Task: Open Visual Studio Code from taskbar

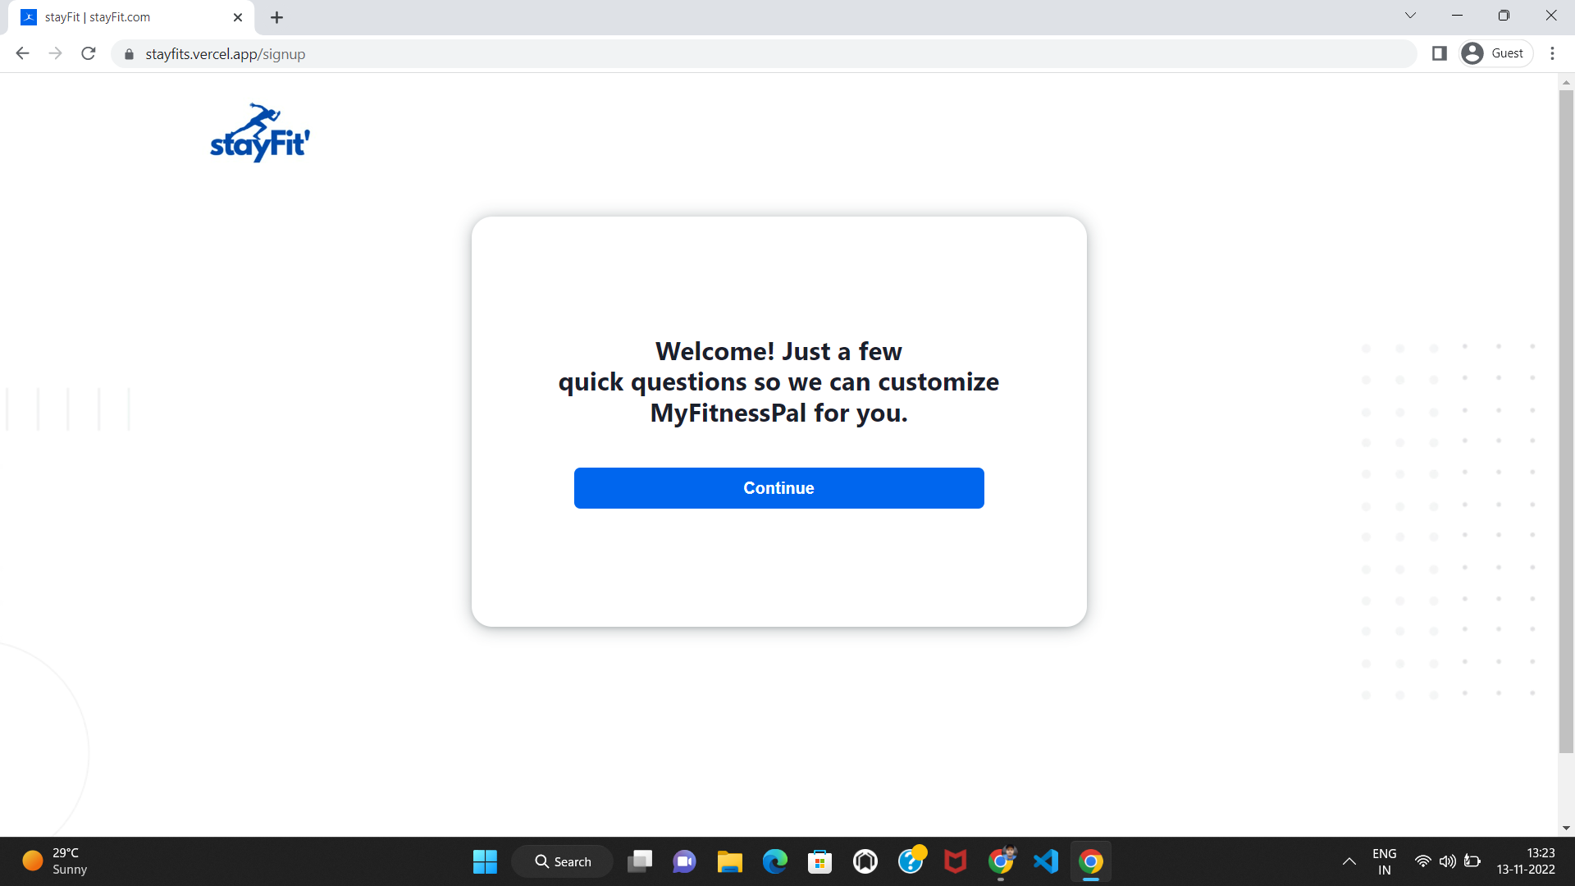Action: tap(1045, 861)
